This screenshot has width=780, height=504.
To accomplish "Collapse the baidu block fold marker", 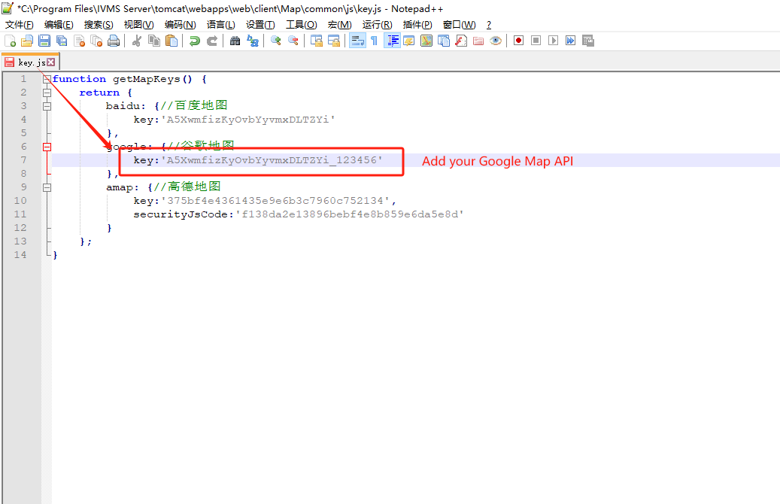I will pos(47,106).
